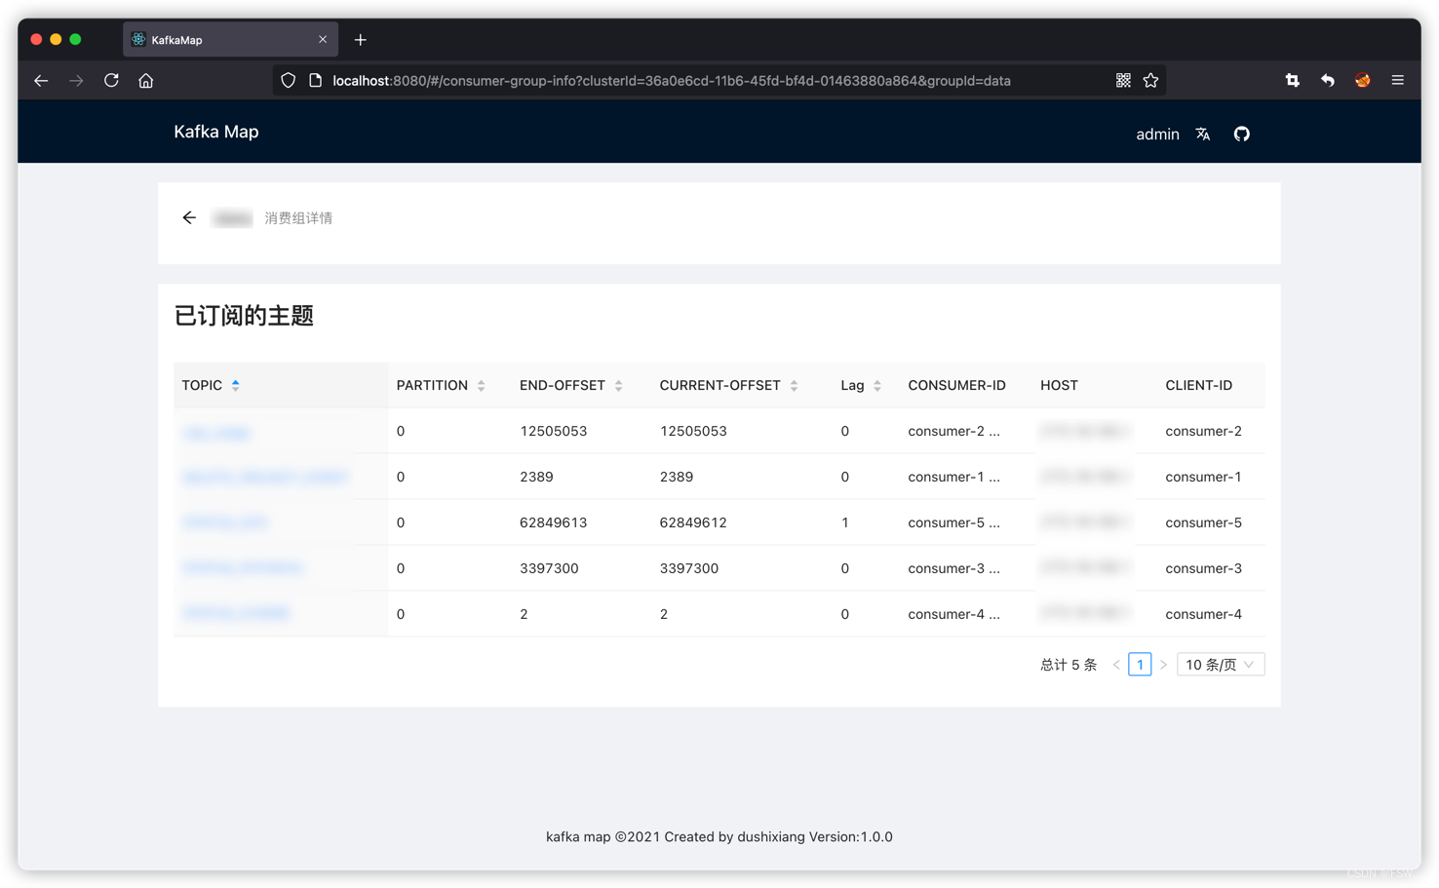Open the topic link in consumer-1 row
Image resolution: width=1439 pixels, height=888 pixels.
tap(265, 477)
